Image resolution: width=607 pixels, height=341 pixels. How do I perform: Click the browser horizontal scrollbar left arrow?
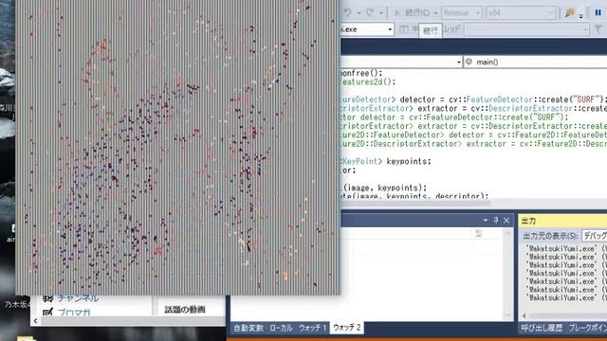36,321
